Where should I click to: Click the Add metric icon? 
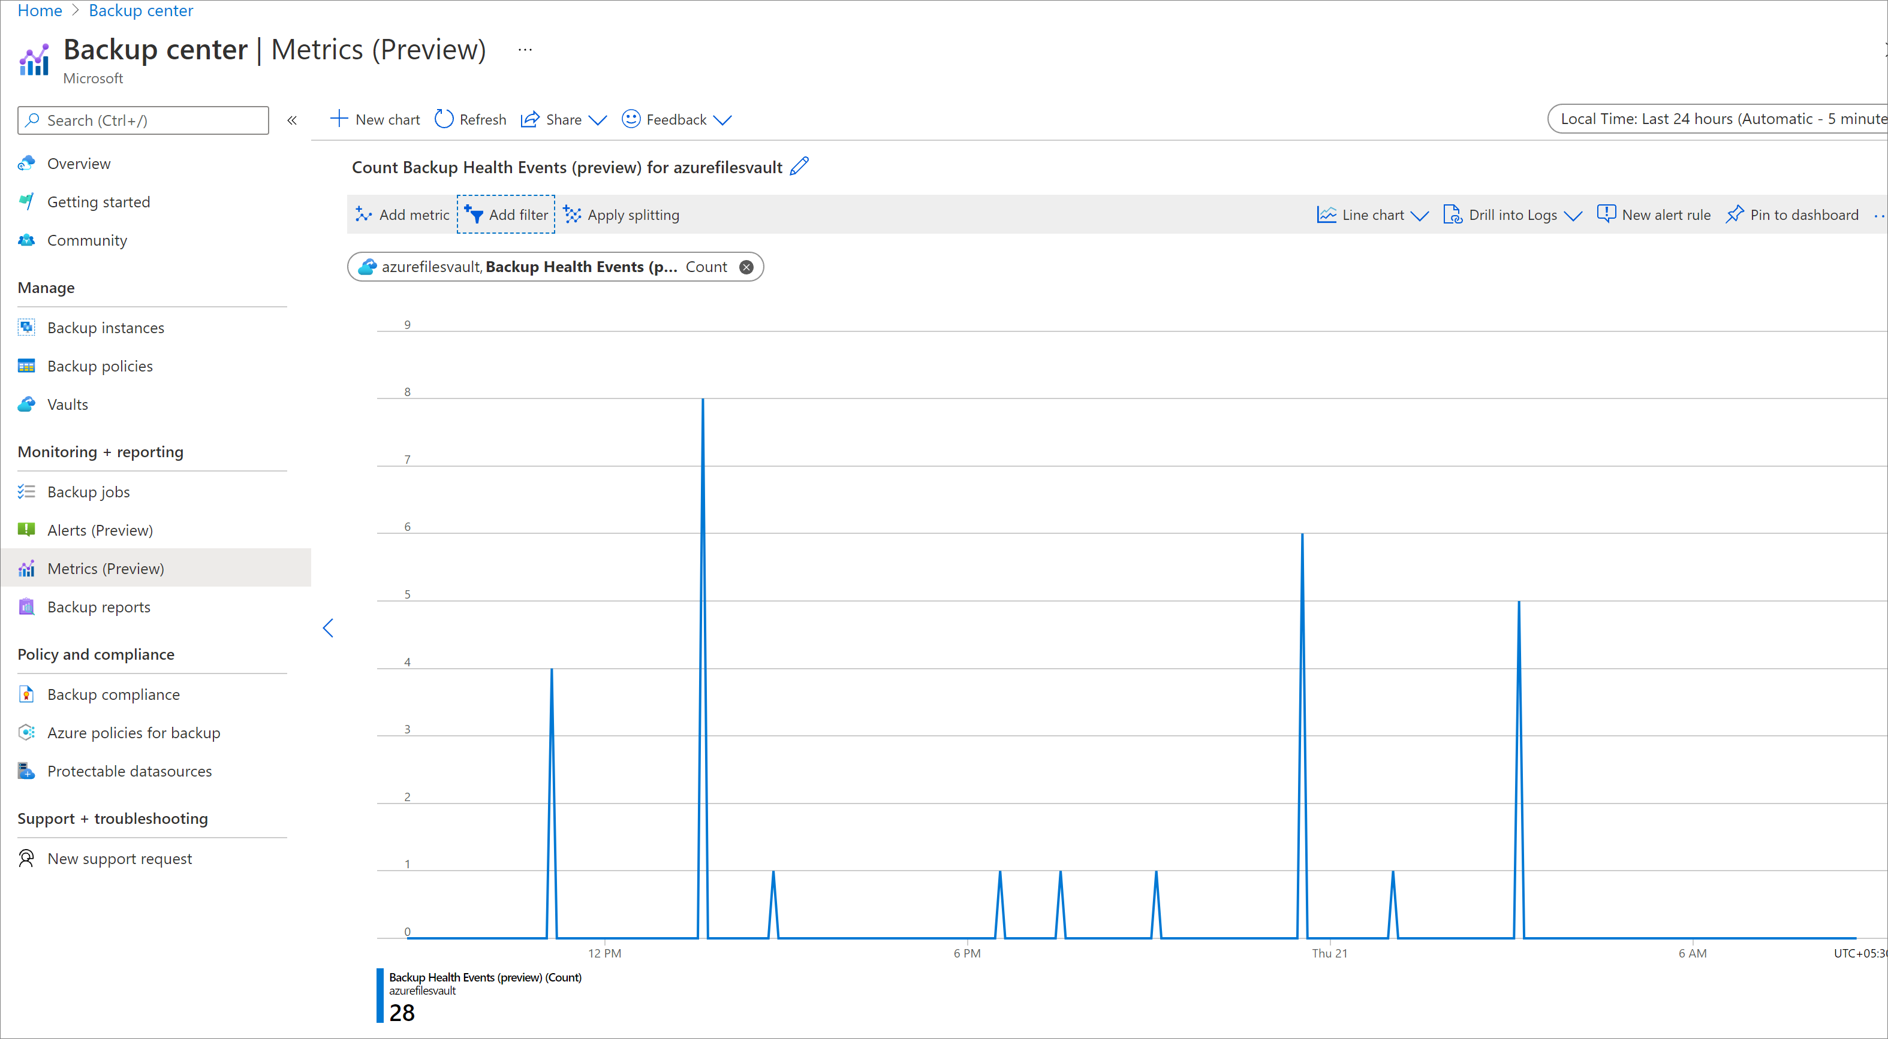click(365, 214)
